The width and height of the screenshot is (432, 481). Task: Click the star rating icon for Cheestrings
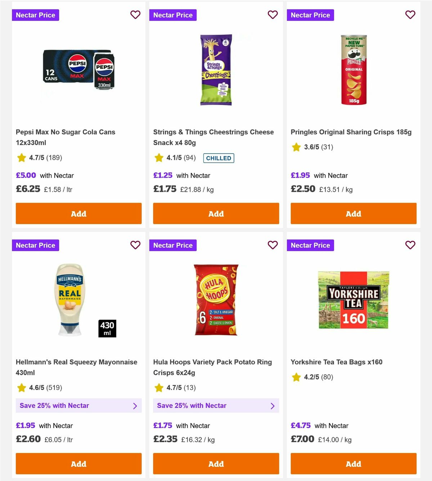tap(158, 158)
